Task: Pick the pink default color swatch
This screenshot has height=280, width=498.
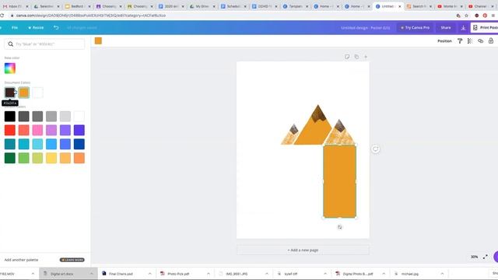Action: coord(37,130)
